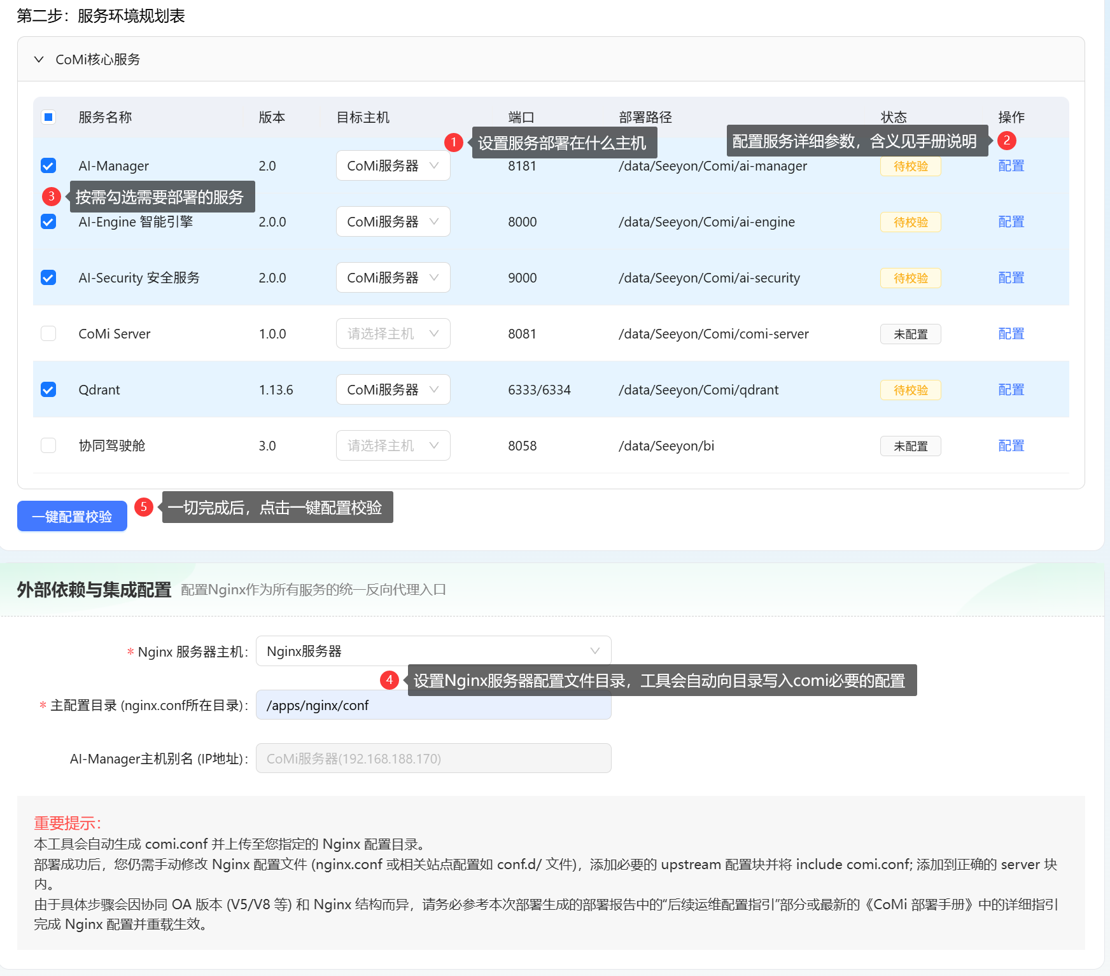Check the CoMi Server service checkbox

(48, 334)
